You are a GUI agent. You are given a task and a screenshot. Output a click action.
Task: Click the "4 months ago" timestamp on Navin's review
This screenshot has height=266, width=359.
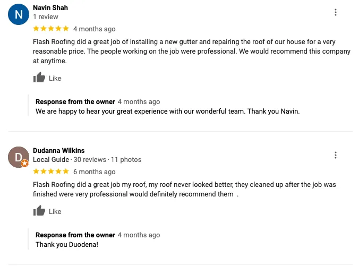pos(94,29)
